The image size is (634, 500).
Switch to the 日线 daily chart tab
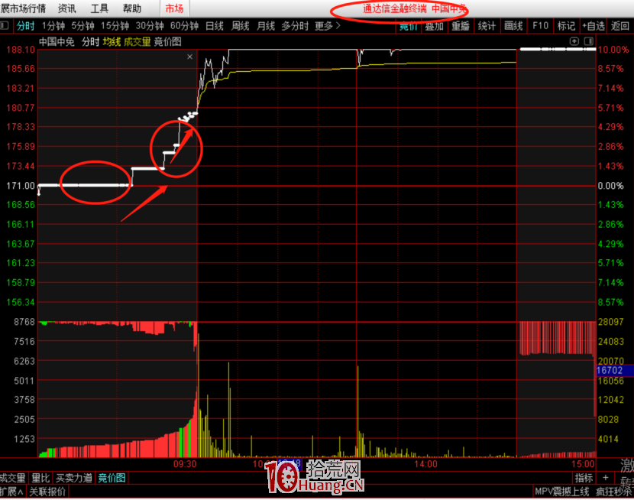click(x=215, y=26)
